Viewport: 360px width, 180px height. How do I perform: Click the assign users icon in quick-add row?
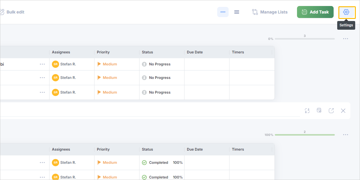pyautogui.click(x=307, y=111)
